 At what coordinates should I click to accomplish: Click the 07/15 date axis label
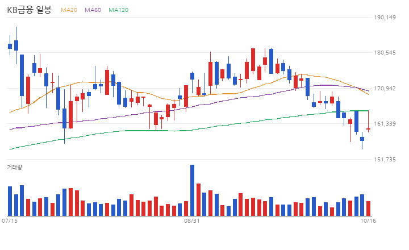click(10, 221)
